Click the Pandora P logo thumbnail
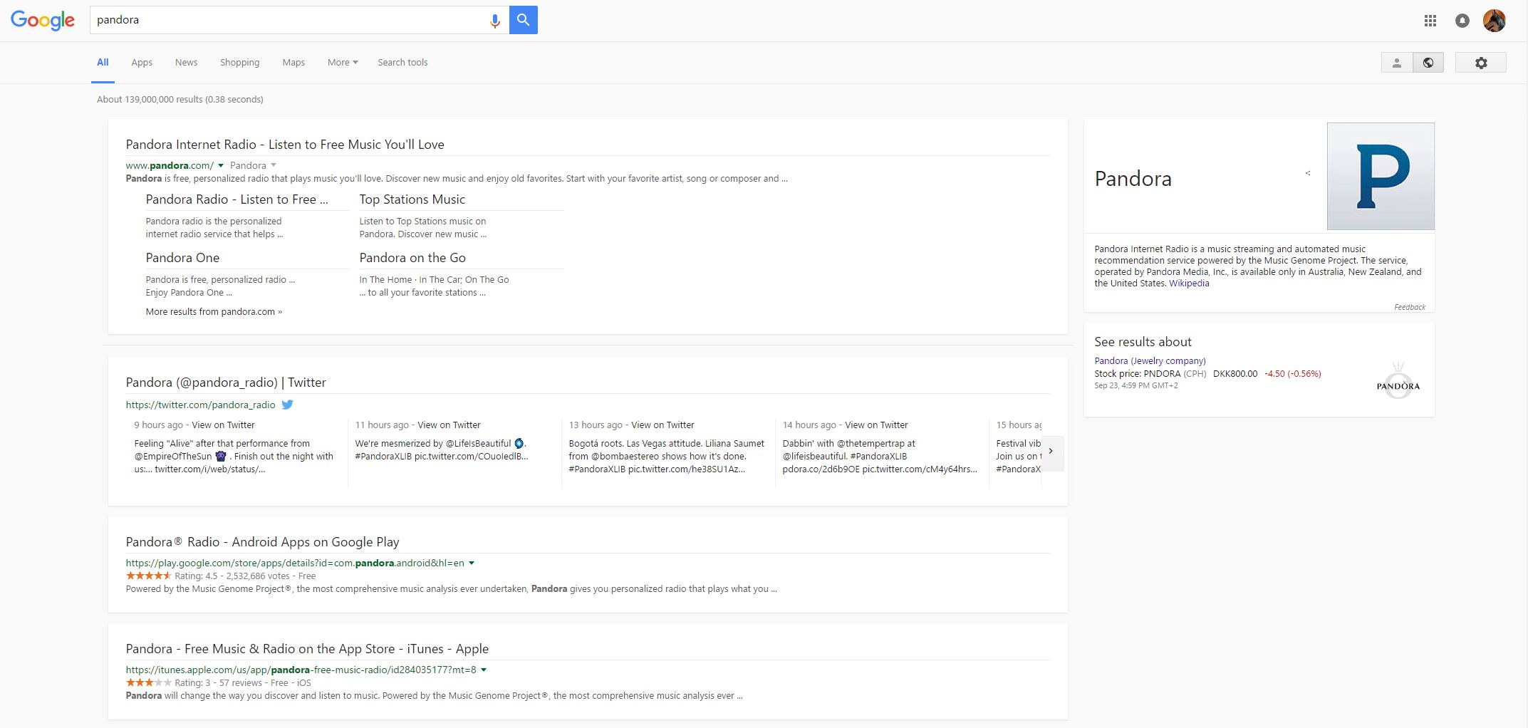 (1380, 176)
